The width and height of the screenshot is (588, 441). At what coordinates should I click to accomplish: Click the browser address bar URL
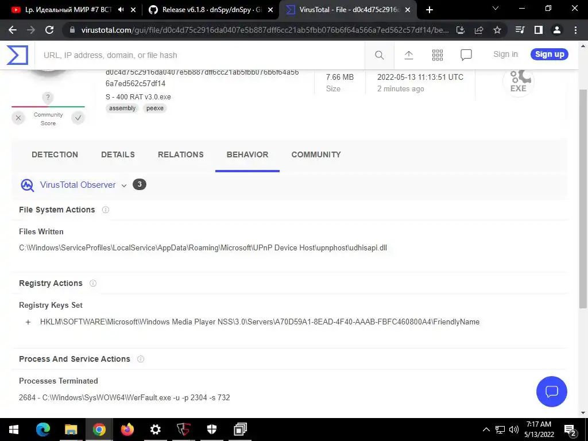coord(265,30)
